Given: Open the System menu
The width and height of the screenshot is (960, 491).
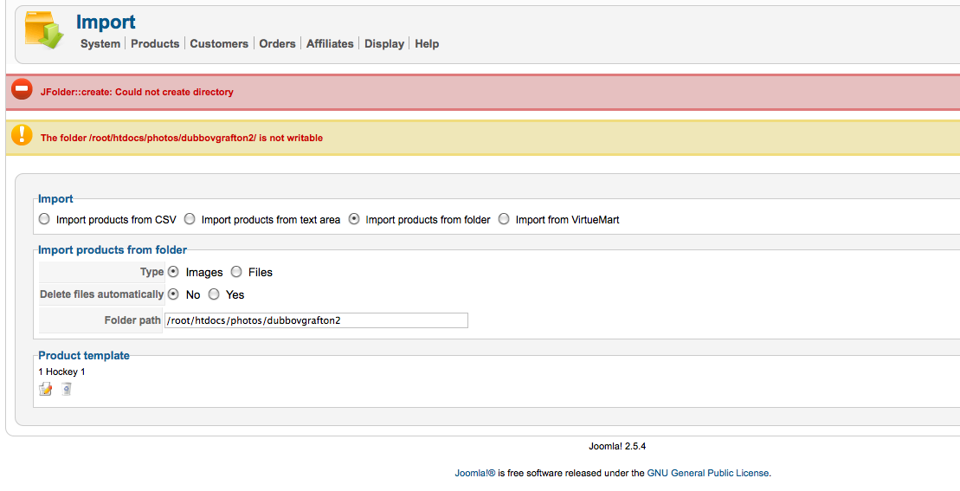Looking at the screenshot, I should pyautogui.click(x=100, y=44).
